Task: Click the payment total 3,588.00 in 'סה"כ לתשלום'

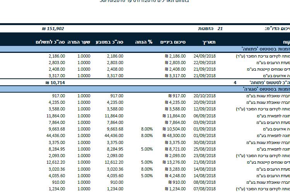Action: (x=57, y=109)
